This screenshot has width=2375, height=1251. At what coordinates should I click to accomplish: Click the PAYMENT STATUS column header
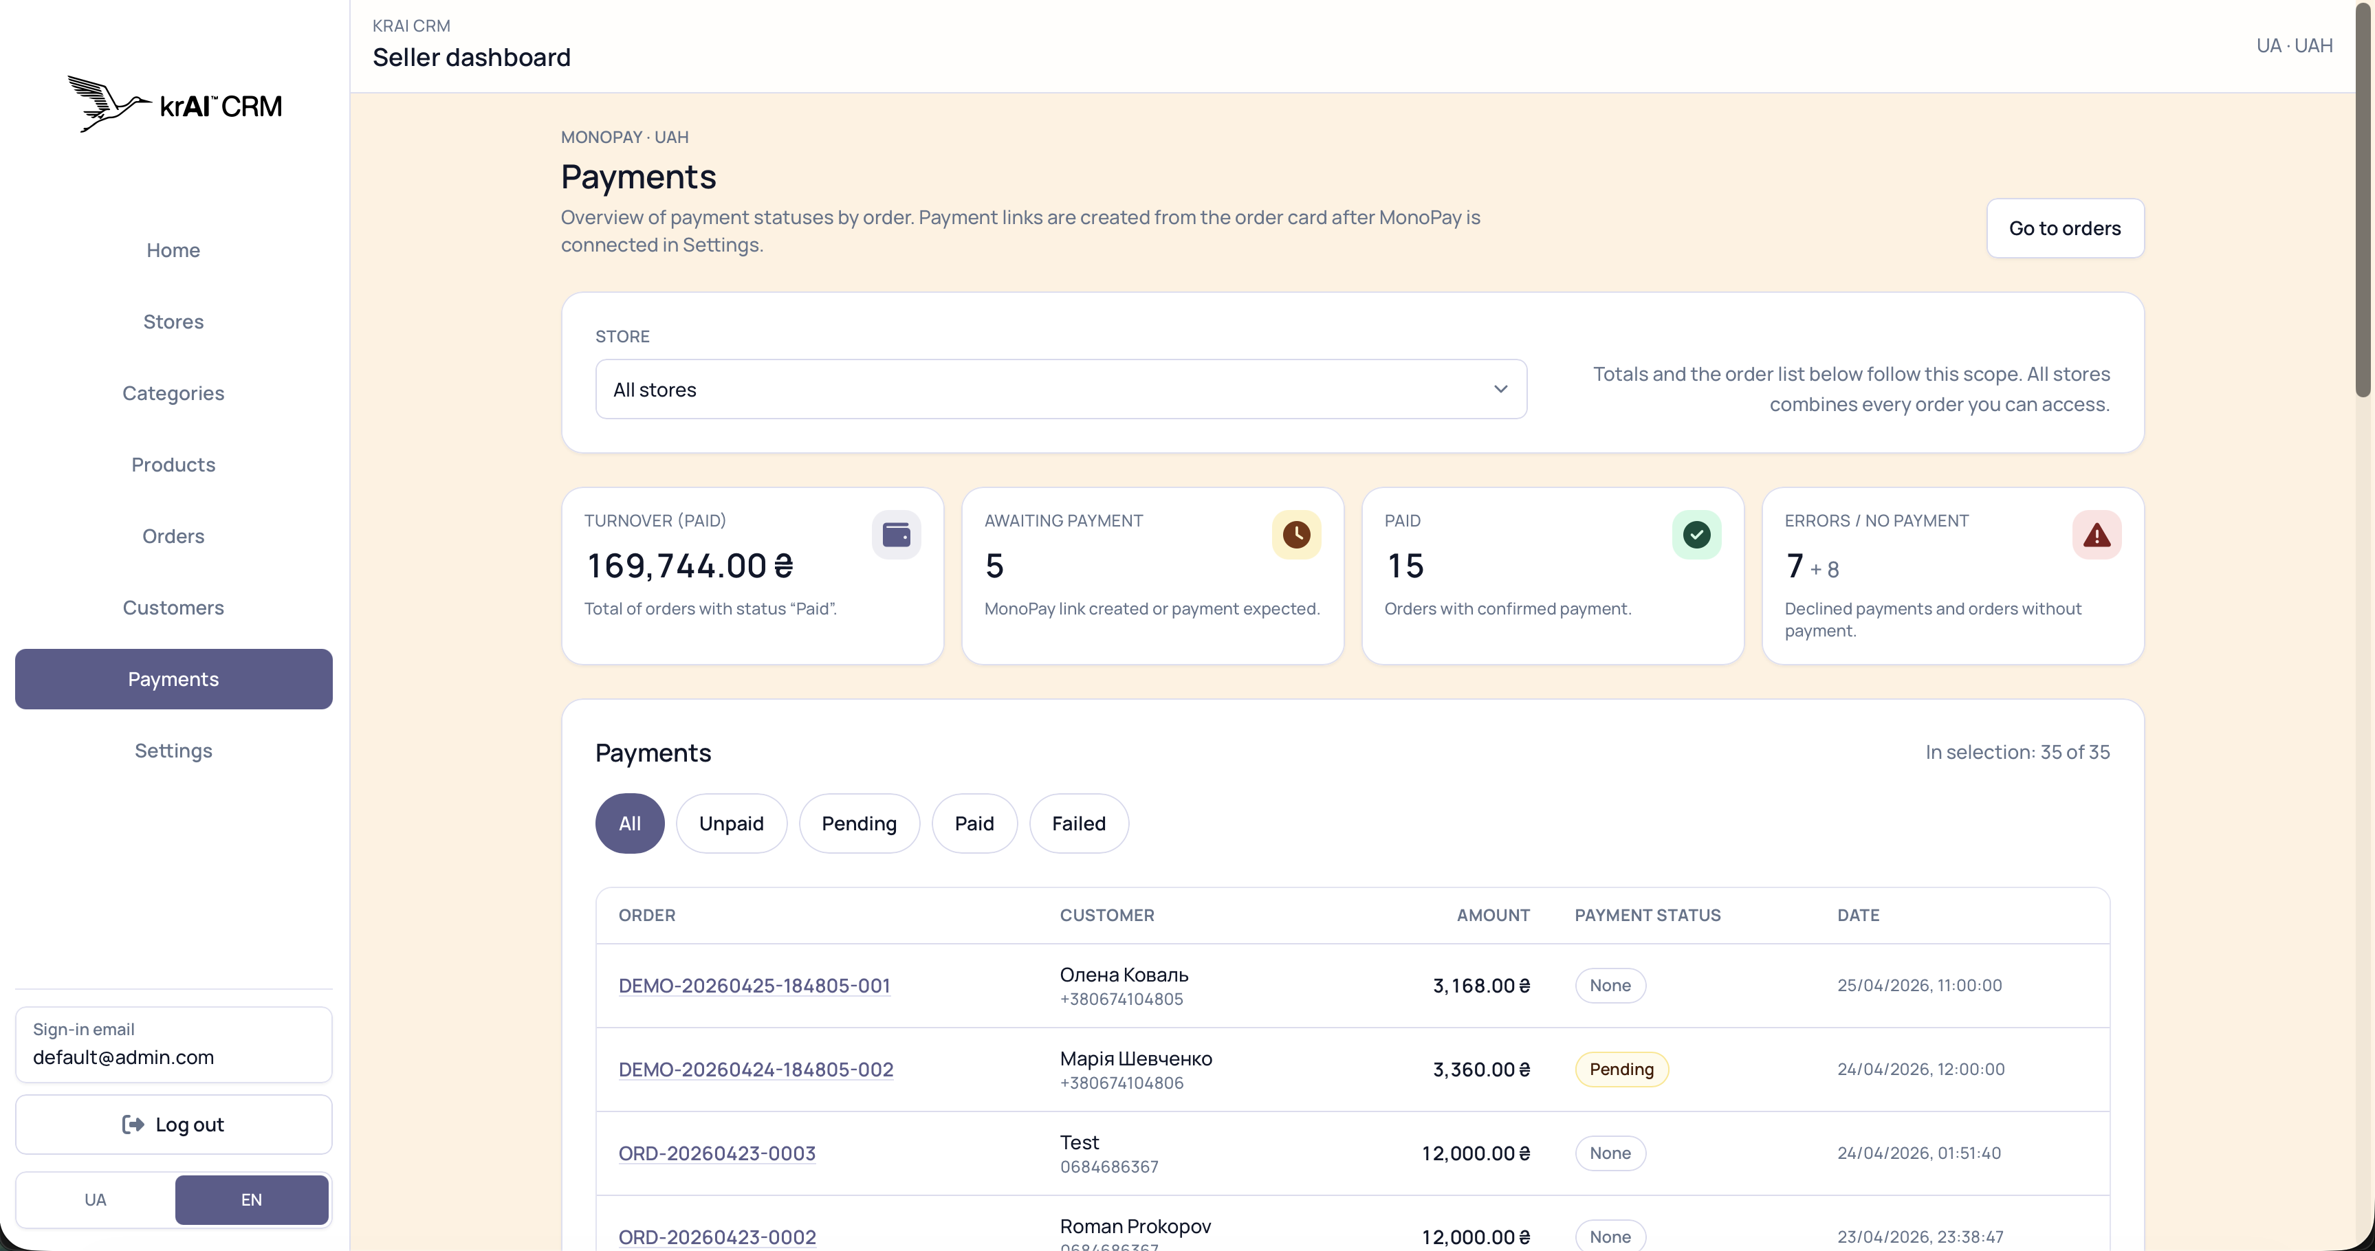(1648, 916)
